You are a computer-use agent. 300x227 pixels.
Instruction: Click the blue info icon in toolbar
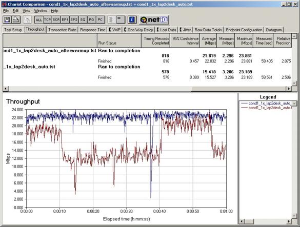pos(132,19)
